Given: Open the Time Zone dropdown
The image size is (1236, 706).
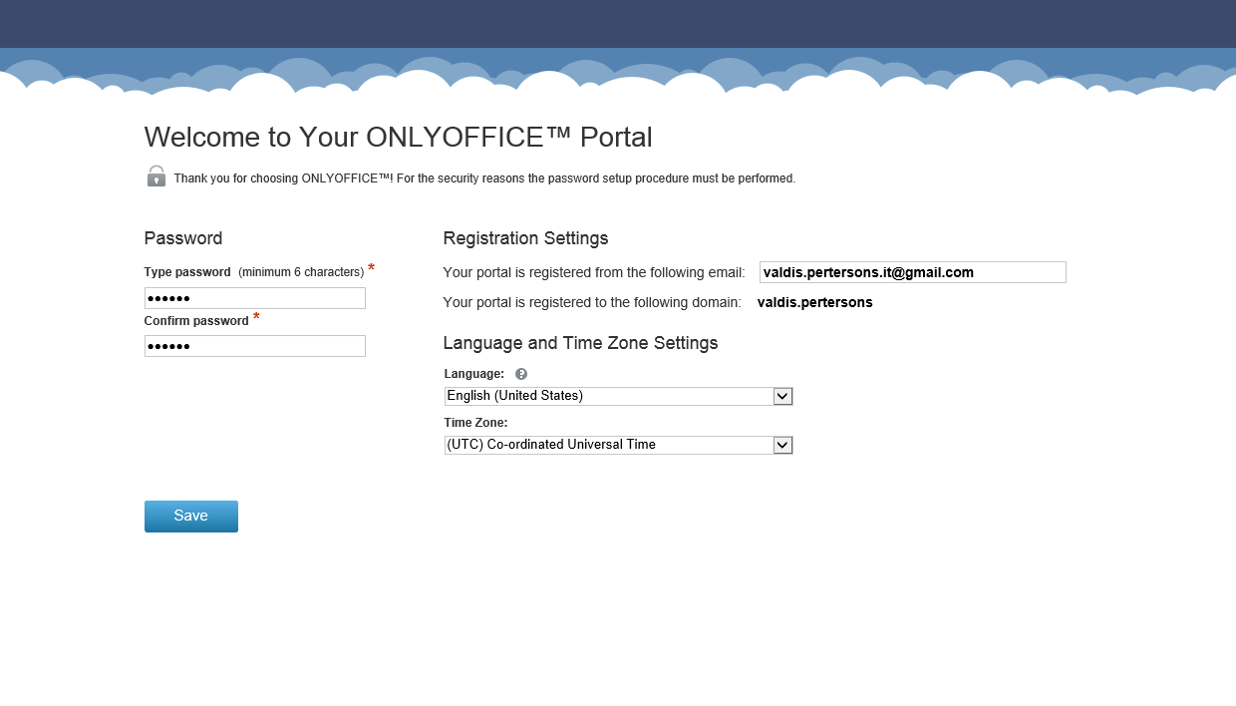Looking at the screenshot, I should pos(618,445).
